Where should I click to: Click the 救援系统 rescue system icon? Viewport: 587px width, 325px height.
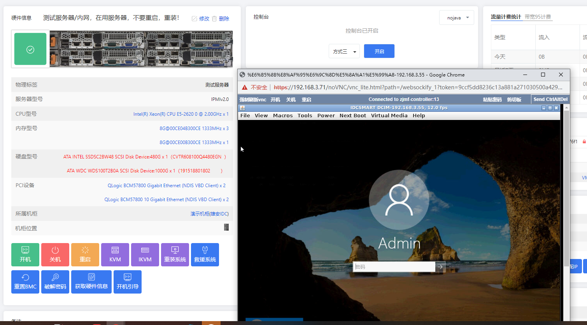205,254
